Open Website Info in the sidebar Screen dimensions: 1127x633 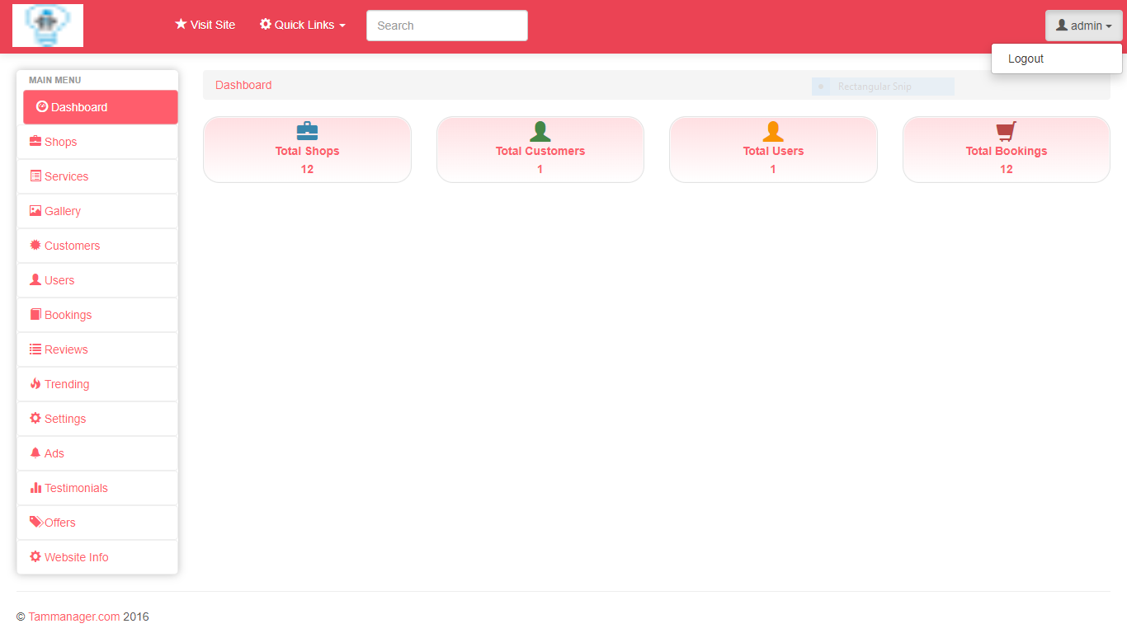[76, 557]
